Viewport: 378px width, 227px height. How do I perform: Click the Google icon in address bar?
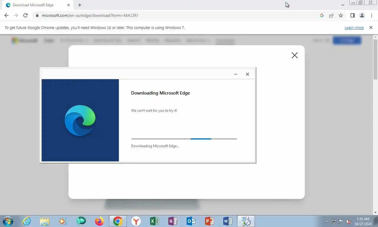[322, 15]
